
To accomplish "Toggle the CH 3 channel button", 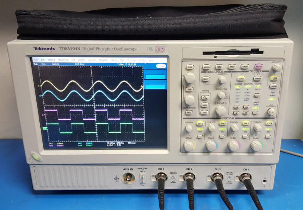I will click(246, 124).
